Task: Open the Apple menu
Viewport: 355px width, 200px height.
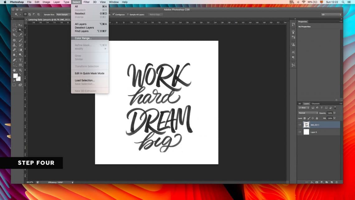Action: (x=5, y=2)
